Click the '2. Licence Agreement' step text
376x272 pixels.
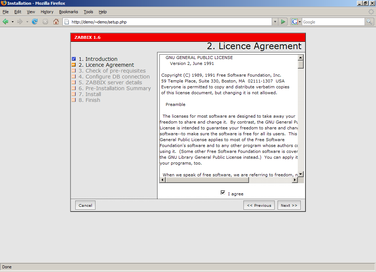pyautogui.click(x=106, y=65)
